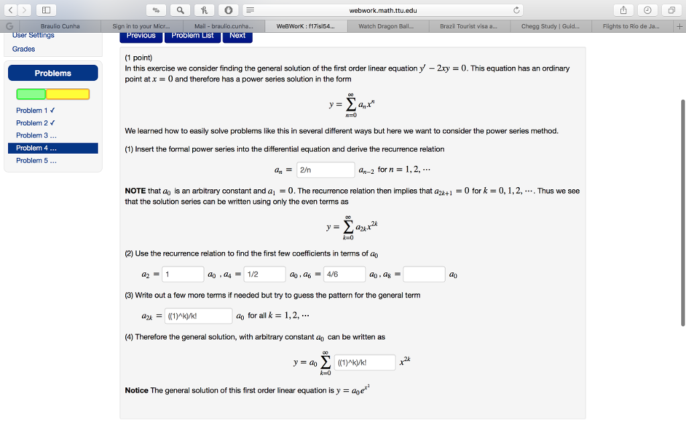686x428 pixels.
Task: Click the vertical page scrollbar
Action: coord(683,213)
